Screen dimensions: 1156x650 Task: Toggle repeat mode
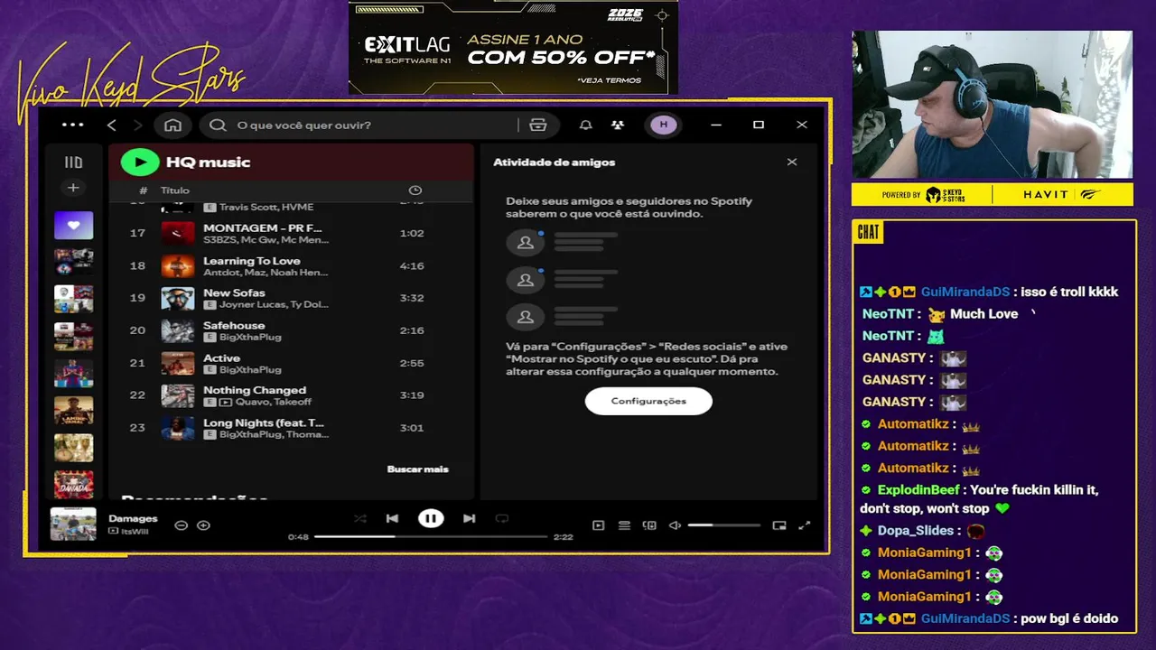(502, 518)
